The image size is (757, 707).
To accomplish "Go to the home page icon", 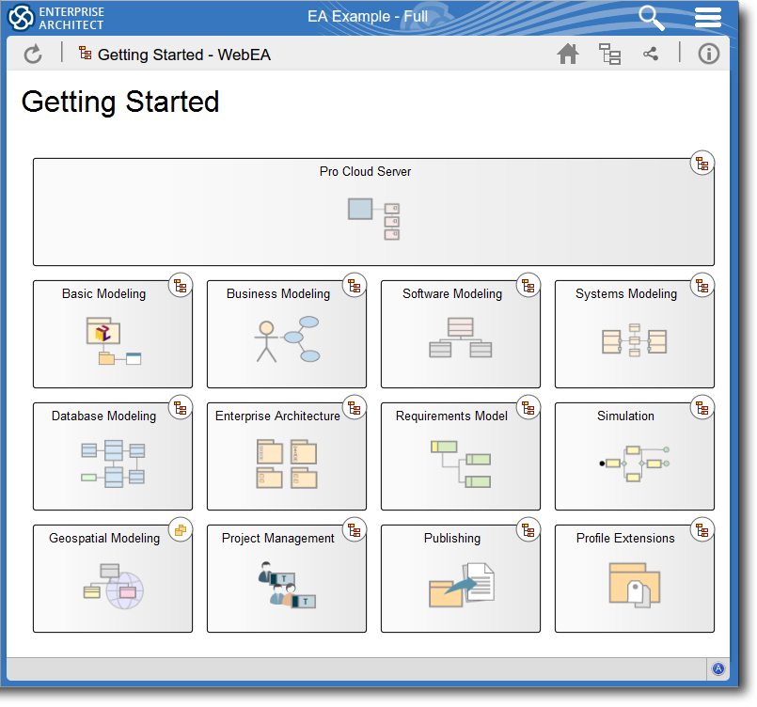I will coord(568,55).
